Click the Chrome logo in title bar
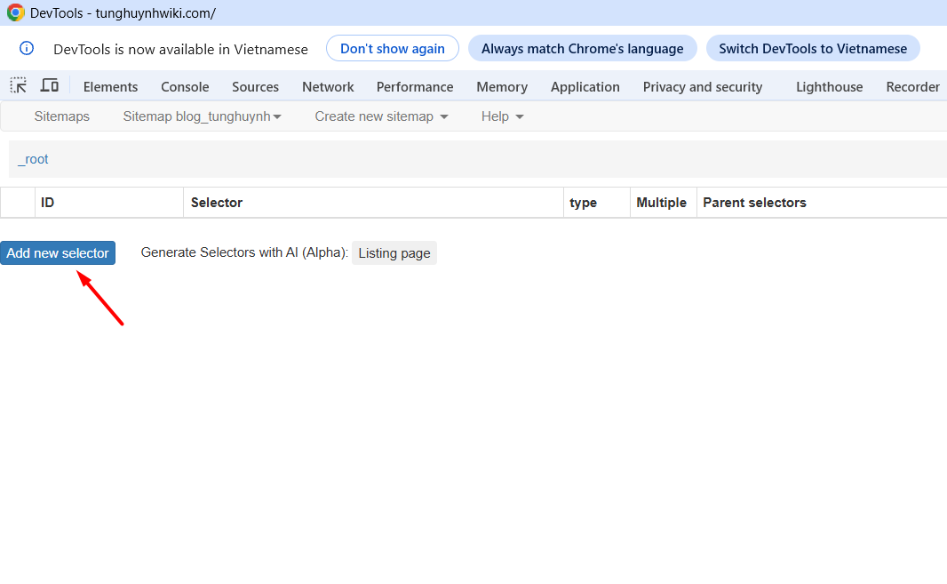 15,12
